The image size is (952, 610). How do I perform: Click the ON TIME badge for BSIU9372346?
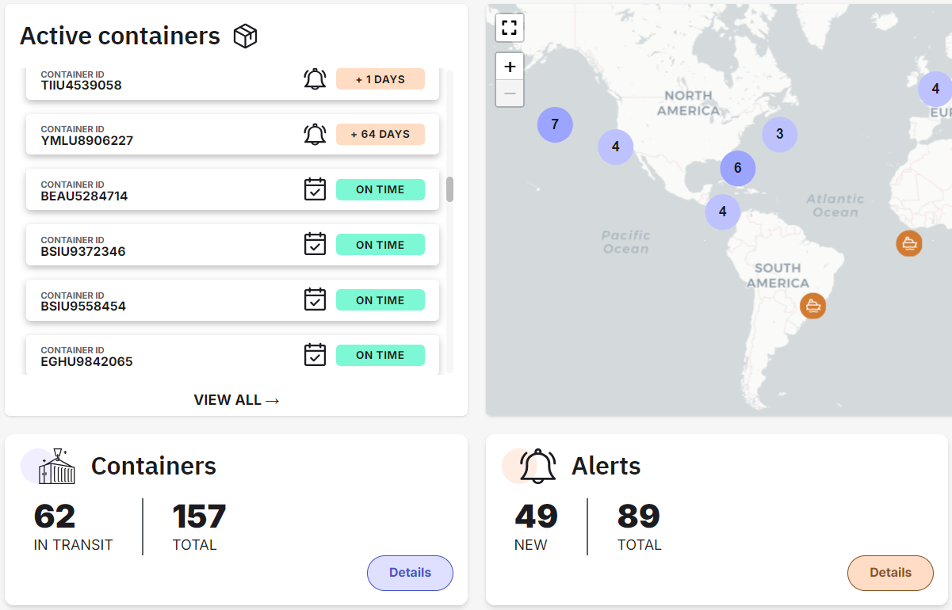pos(380,245)
